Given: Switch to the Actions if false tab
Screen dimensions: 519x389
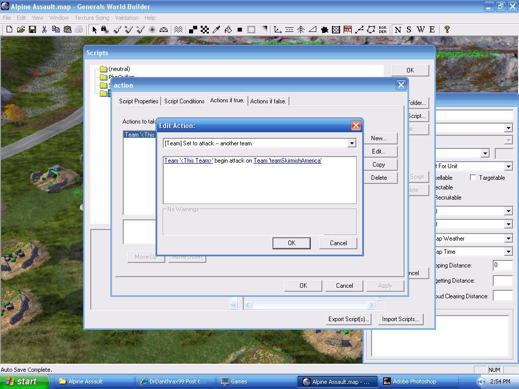Looking at the screenshot, I should [x=268, y=101].
